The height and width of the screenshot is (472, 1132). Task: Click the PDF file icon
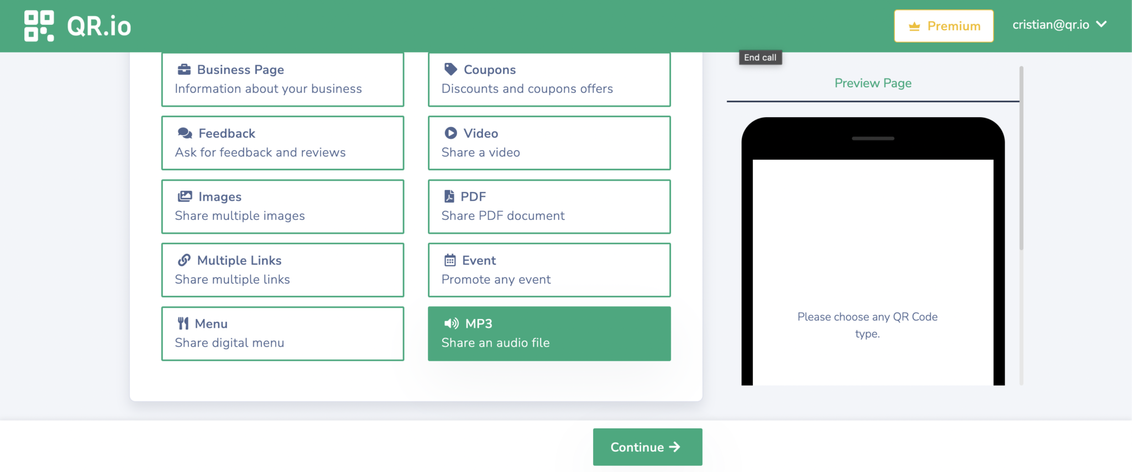pyautogui.click(x=449, y=197)
